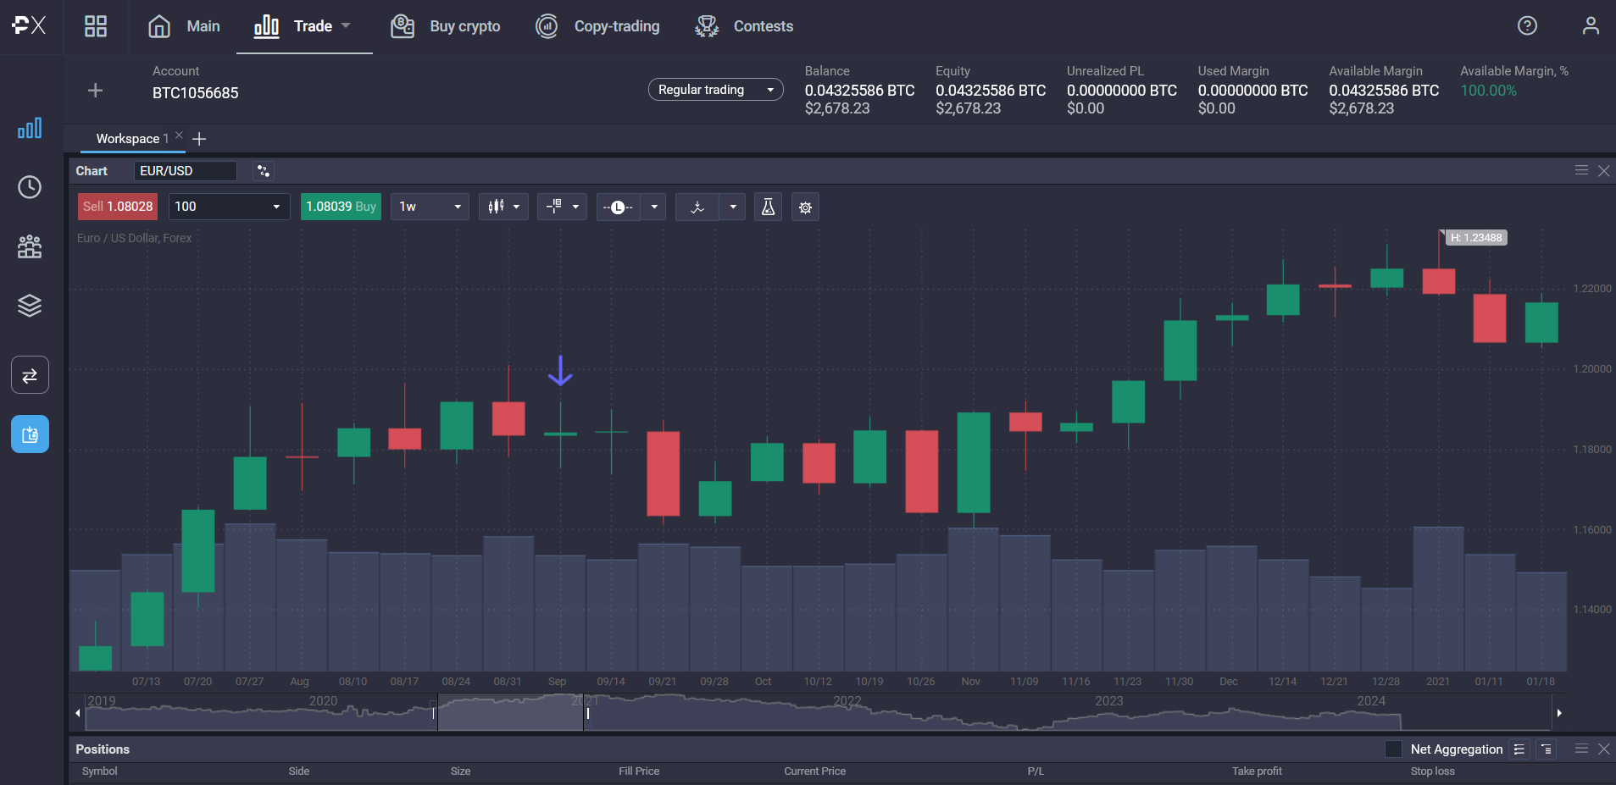Expand the Trade dropdown arrow
Viewport: 1616px width, 785px height.
click(346, 26)
